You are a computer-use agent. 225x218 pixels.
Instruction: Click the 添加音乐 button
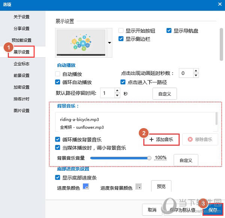point(161,139)
